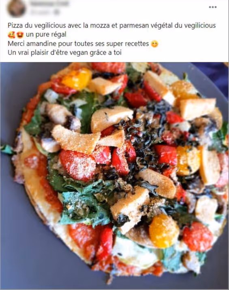
Task: Open the three-dot post options menu
Action: (x=212, y=7)
